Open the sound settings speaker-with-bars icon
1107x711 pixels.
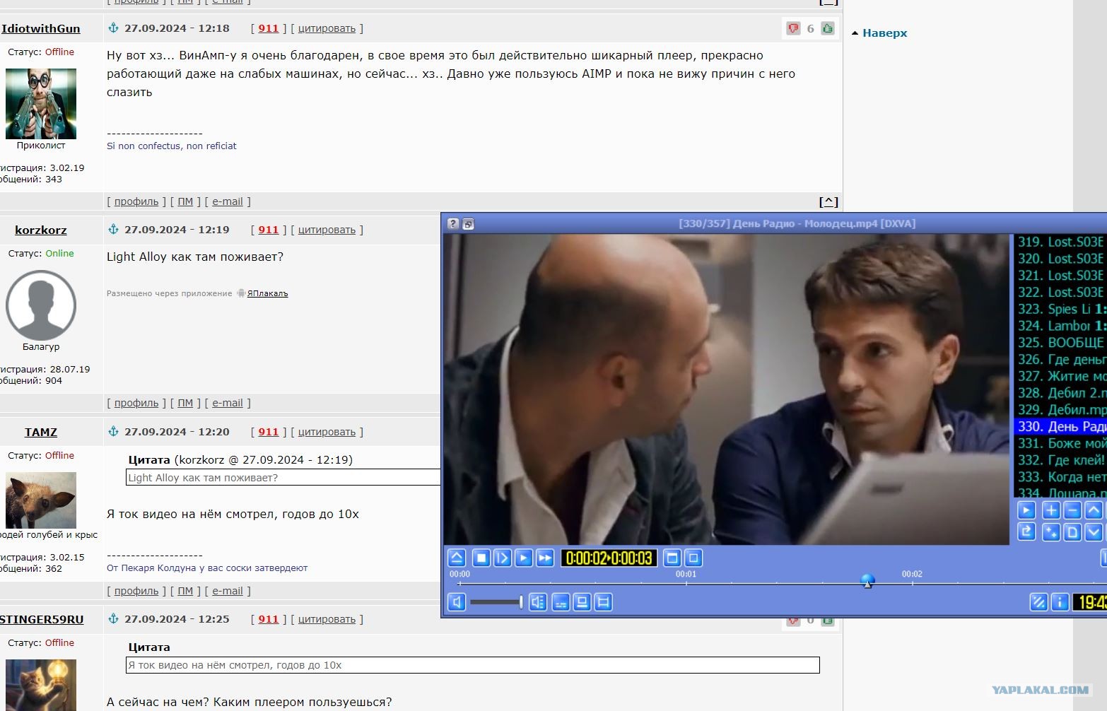538,601
